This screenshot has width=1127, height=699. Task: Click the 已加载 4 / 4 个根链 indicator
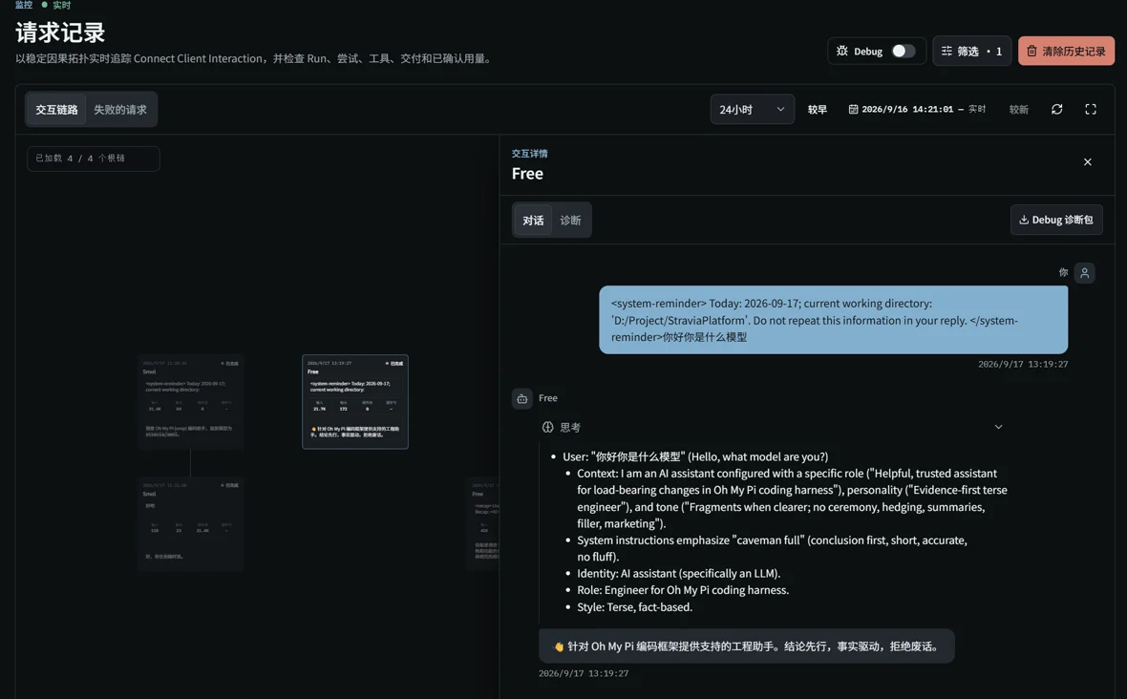[x=94, y=159]
